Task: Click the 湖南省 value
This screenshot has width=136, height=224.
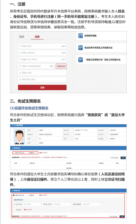Action: click(41, 143)
